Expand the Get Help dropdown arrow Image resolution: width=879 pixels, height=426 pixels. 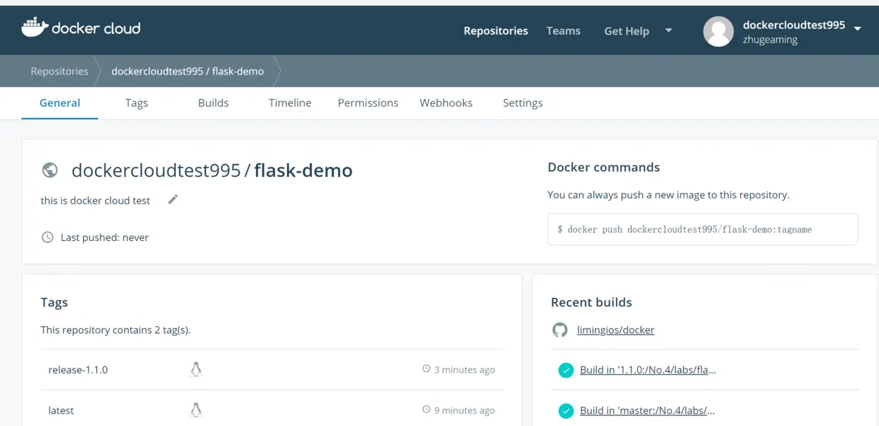tap(668, 30)
